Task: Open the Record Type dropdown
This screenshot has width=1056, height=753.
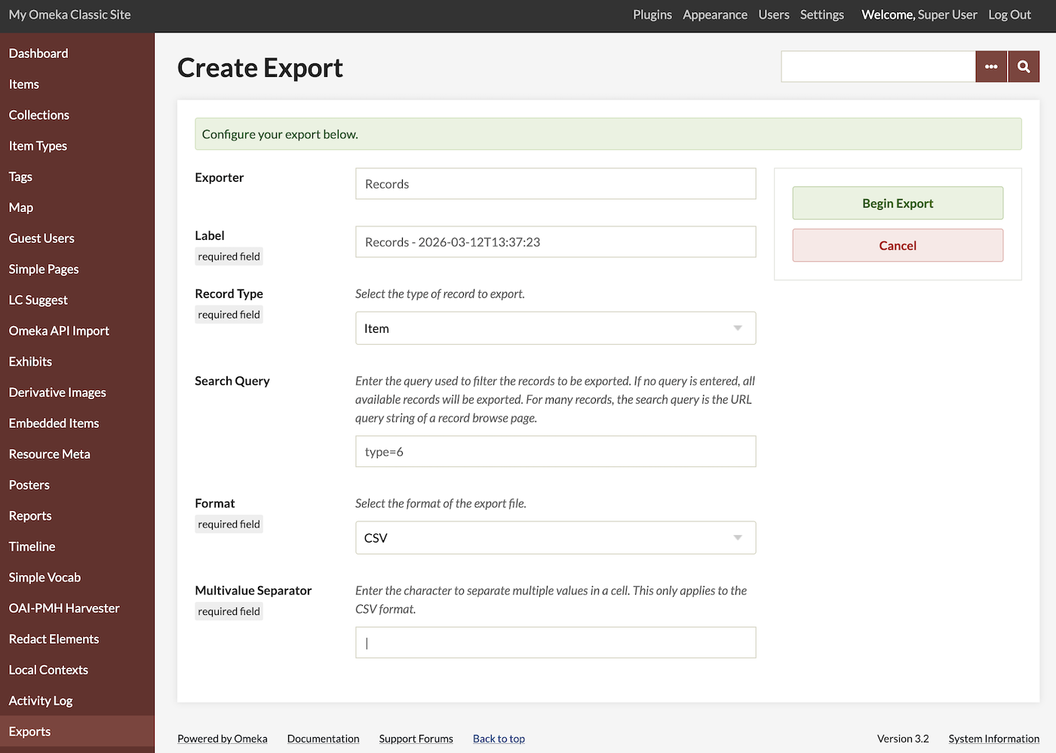Action: click(555, 327)
